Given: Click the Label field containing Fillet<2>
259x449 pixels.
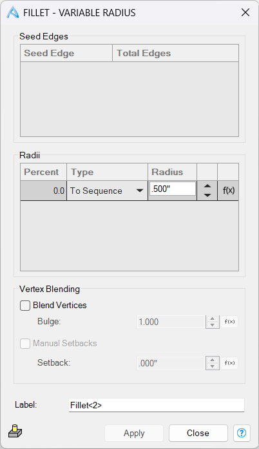Looking at the screenshot, I should click(x=157, y=405).
